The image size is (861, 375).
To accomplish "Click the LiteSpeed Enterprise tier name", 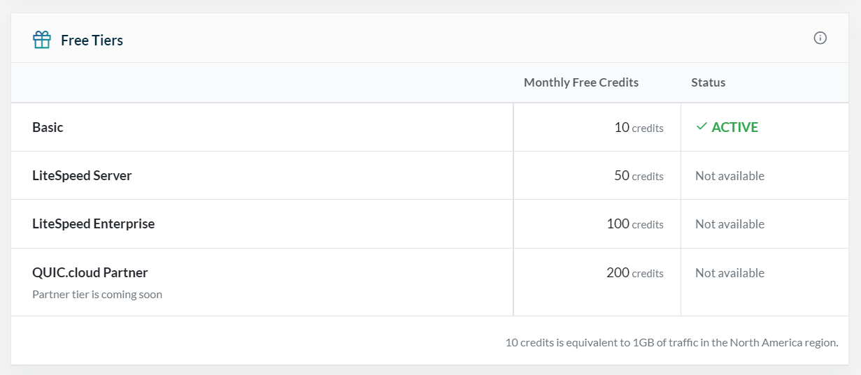I will (93, 224).
